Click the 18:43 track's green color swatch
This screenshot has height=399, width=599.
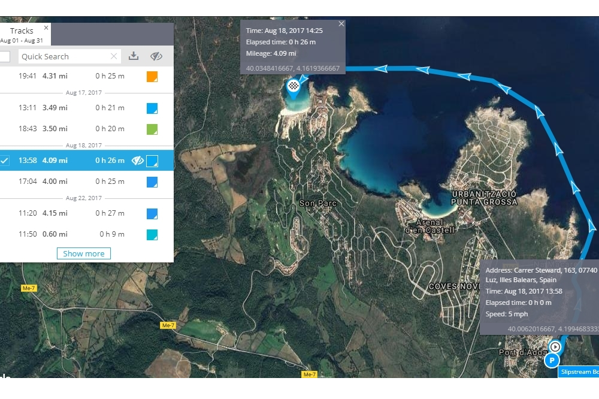pyautogui.click(x=152, y=128)
